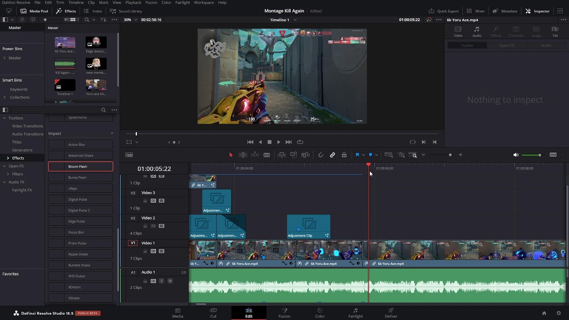Expand Smart Bins Collections
The width and height of the screenshot is (569, 320).
pyautogui.click(x=4, y=97)
